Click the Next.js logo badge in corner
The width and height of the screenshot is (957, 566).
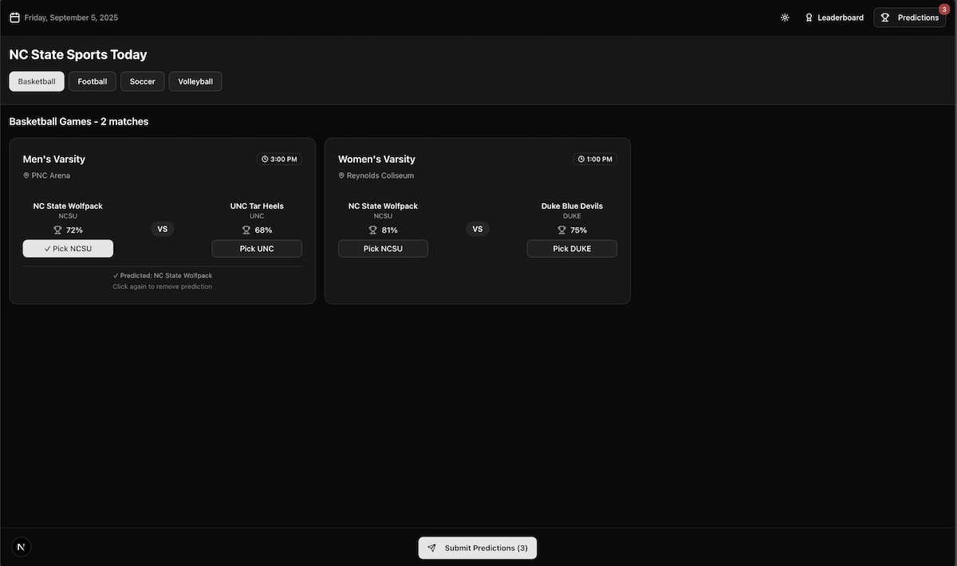pos(21,547)
